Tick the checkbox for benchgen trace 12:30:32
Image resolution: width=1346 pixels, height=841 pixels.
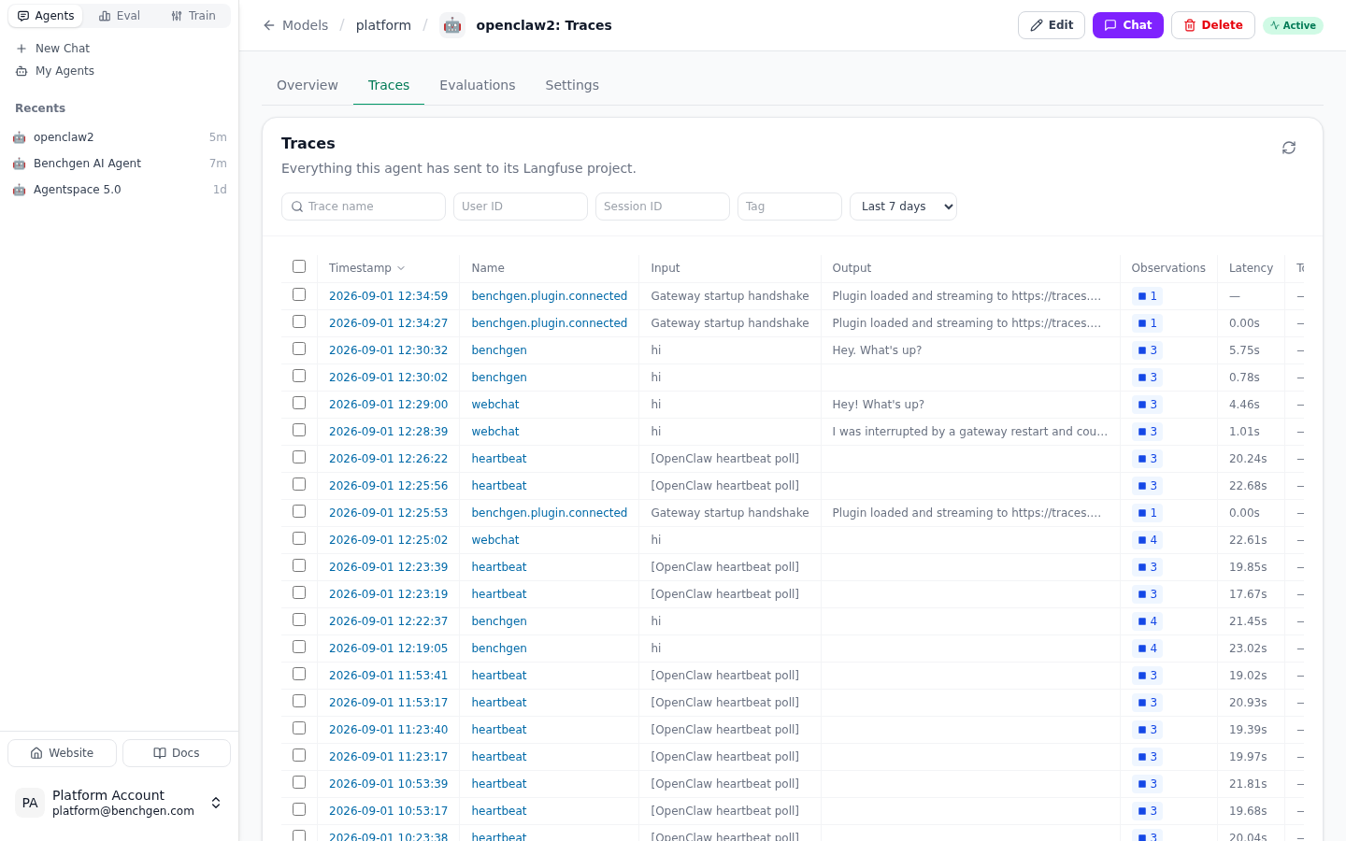click(x=299, y=349)
